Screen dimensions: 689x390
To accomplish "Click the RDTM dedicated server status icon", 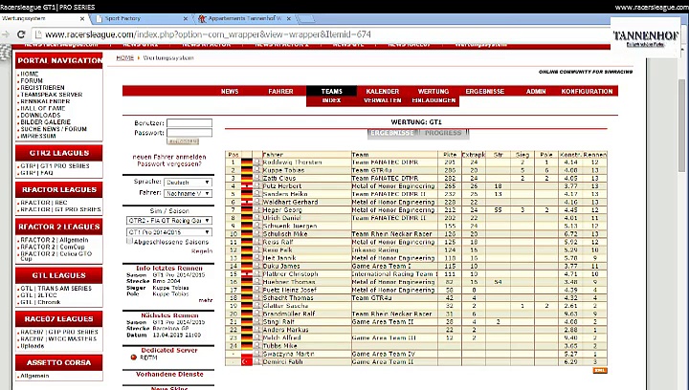I will (x=133, y=357).
